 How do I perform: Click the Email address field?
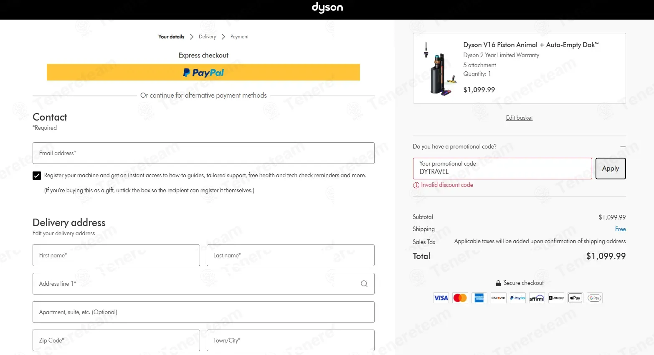point(203,153)
